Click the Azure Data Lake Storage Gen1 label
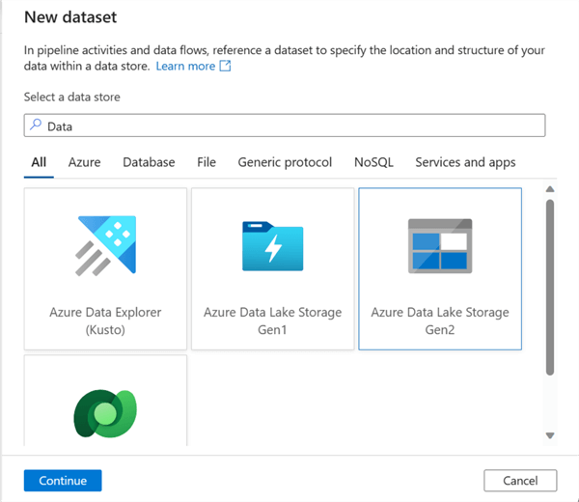This screenshot has height=502, width=579. [272, 321]
